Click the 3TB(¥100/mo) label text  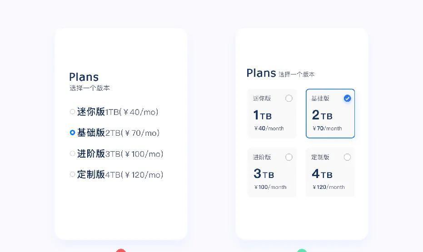[134, 154]
